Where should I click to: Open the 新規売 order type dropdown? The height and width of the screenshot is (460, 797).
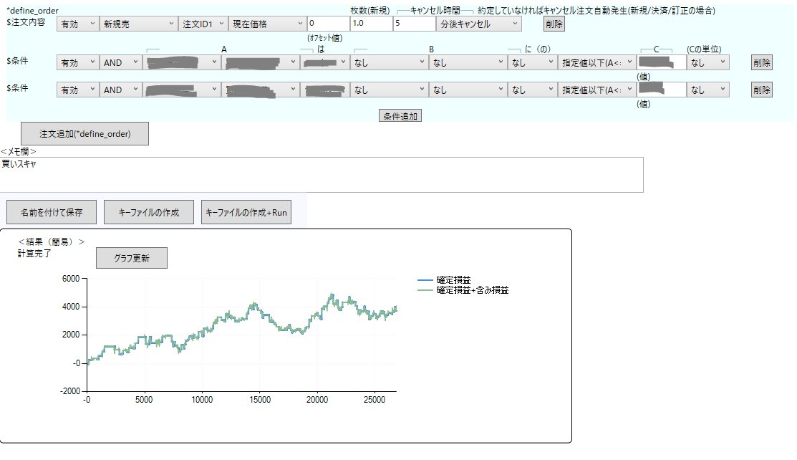tap(138, 24)
